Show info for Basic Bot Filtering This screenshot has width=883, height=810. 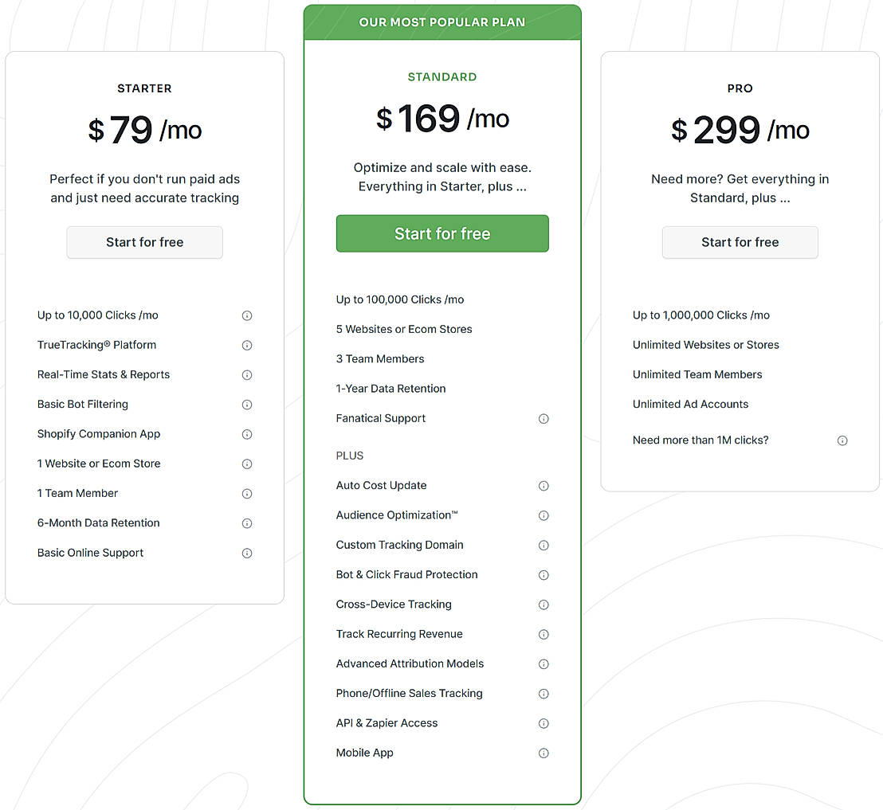pos(247,405)
